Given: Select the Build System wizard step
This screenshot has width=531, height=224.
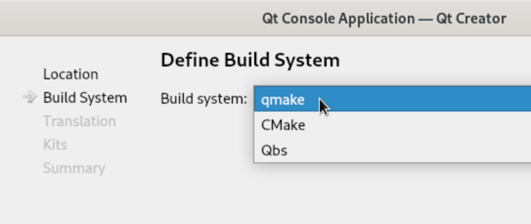Looking at the screenshot, I should pyautogui.click(x=85, y=98).
